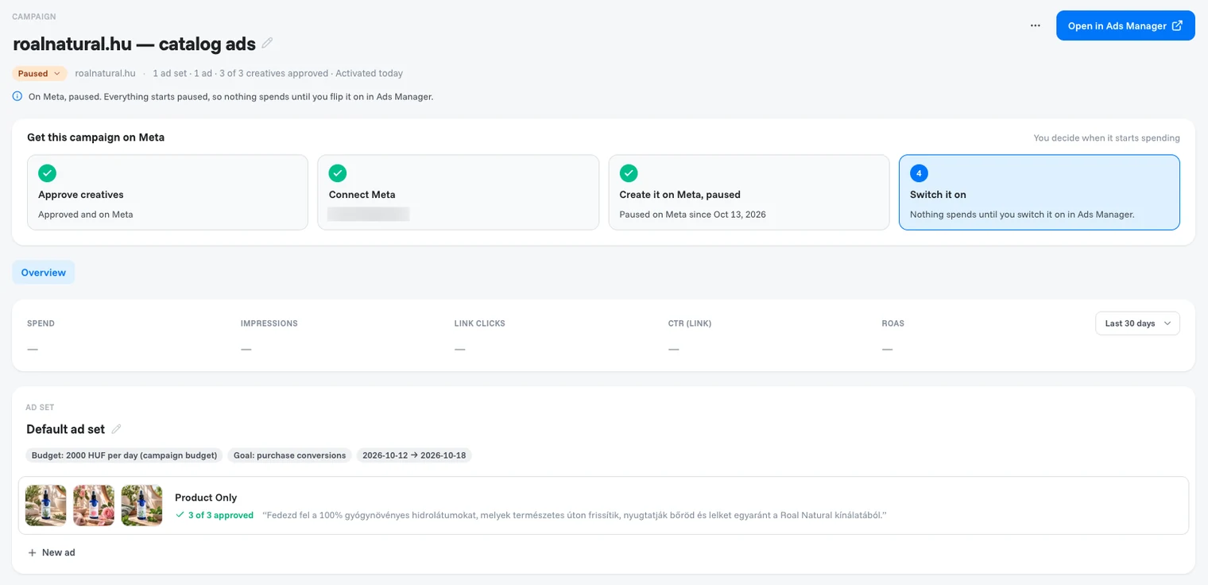Open third product creative thumbnail

tap(141, 506)
